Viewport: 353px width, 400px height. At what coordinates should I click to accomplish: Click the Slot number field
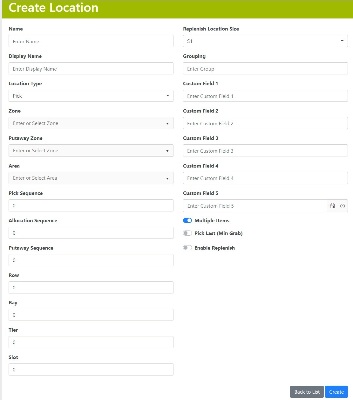(x=91, y=370)
